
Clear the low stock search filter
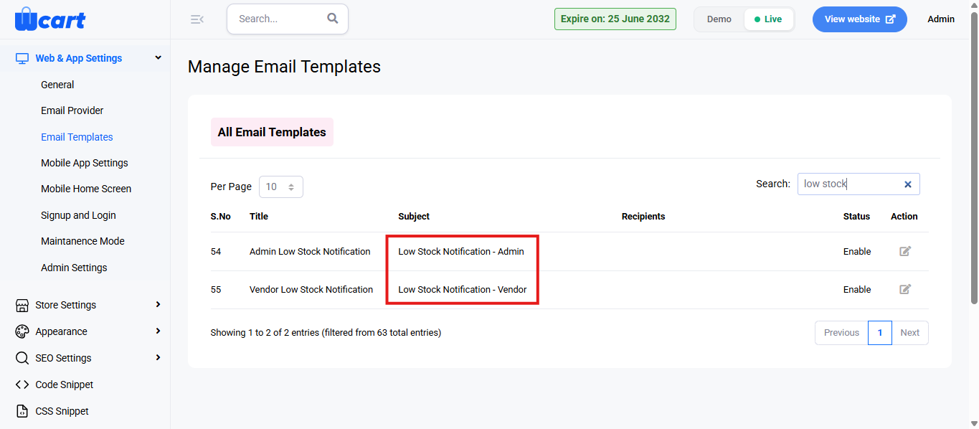(x=907, y=184)
